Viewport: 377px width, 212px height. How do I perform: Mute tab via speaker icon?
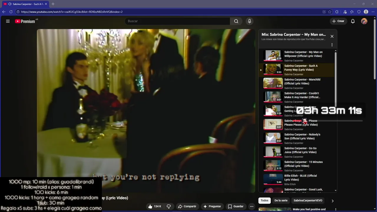click(10, 4)
